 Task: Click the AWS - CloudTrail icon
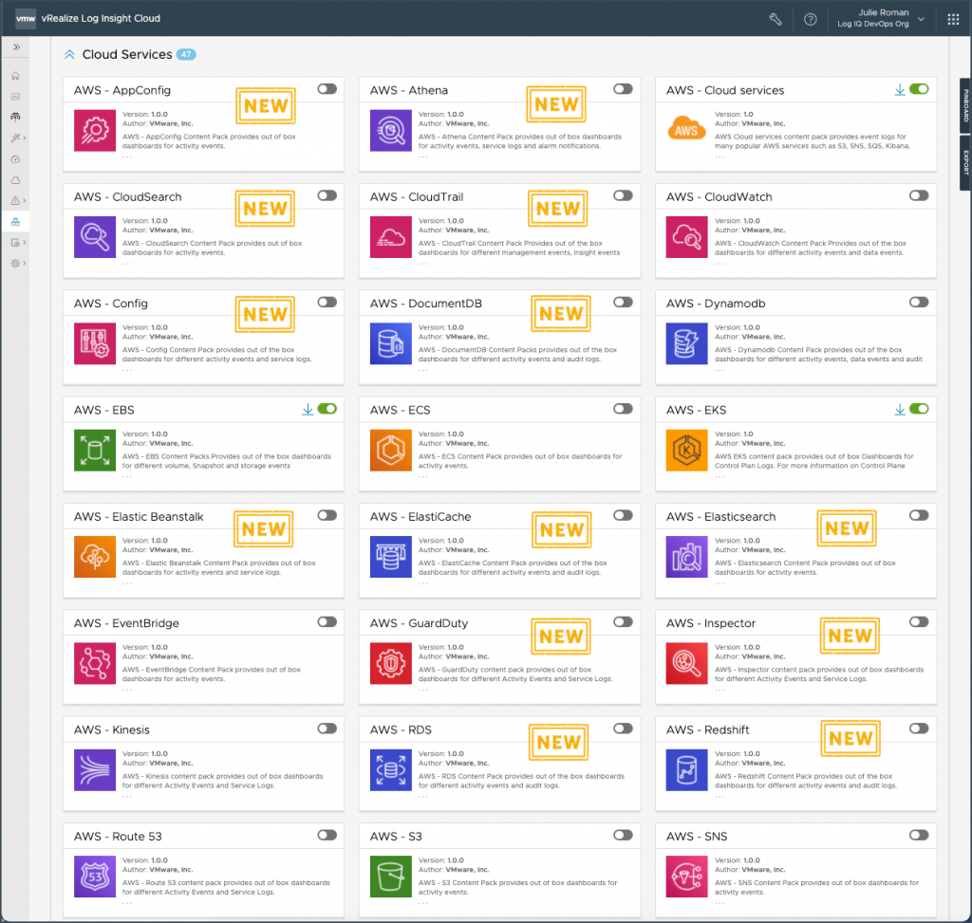coord(390,237)
